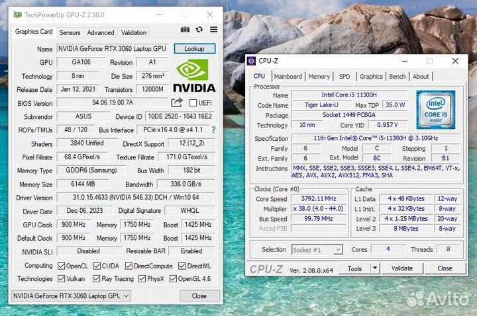This screenshot has height=316, width=477.
Task: Click the BIOS Version field 94.06.19.00.7A
Action: click(x=112, y=102)
